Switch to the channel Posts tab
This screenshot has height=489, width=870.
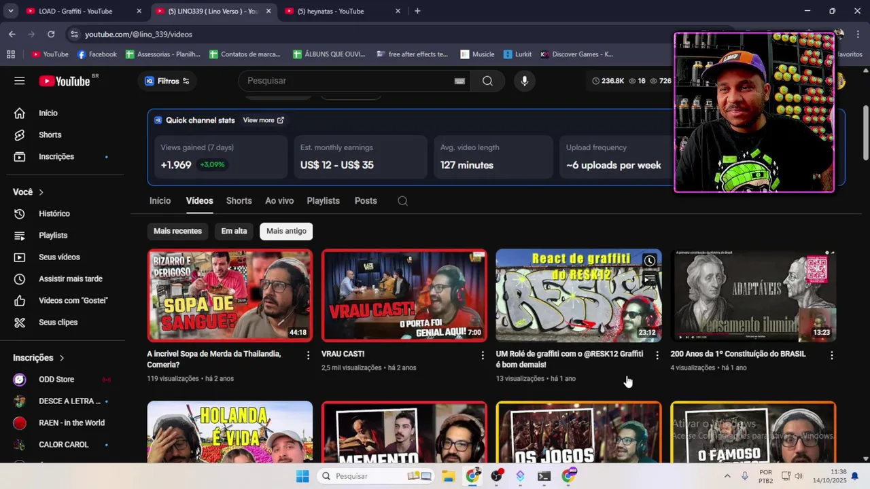366,201
